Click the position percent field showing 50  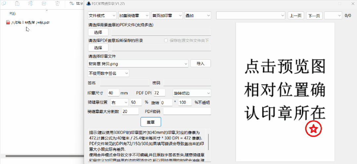coord(136,102)
